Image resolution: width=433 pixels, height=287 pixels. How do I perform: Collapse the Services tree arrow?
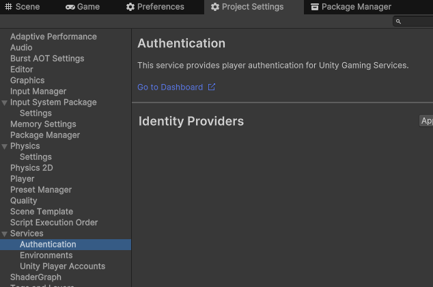4,234
